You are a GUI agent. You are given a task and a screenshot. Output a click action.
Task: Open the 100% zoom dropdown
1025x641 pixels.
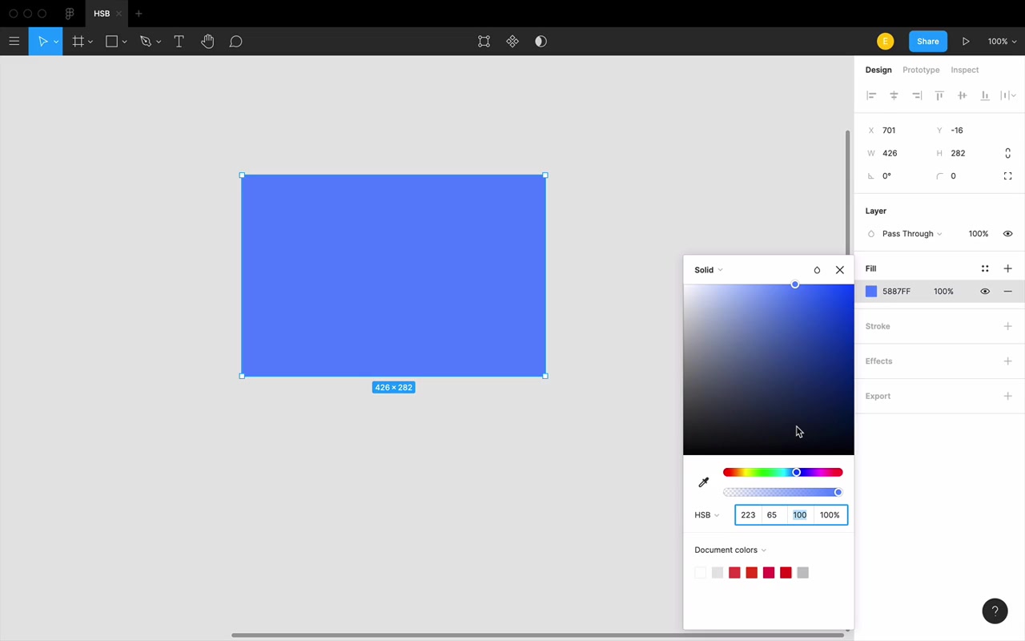1002,42
